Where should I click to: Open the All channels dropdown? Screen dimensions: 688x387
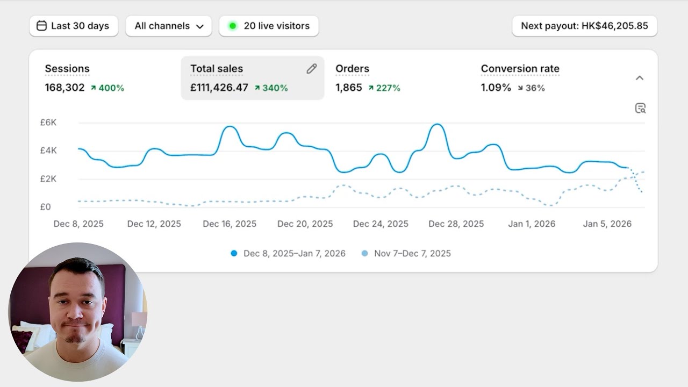tap(169, 26)
